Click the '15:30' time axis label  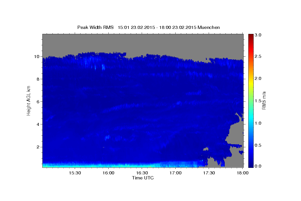click(x=75, y=173)
